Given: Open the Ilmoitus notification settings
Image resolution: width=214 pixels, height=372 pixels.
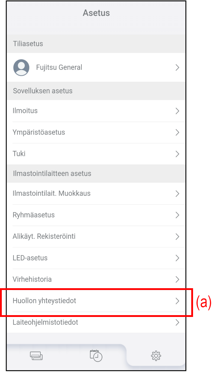Looking at the screenshot, I should coord(25,111).
